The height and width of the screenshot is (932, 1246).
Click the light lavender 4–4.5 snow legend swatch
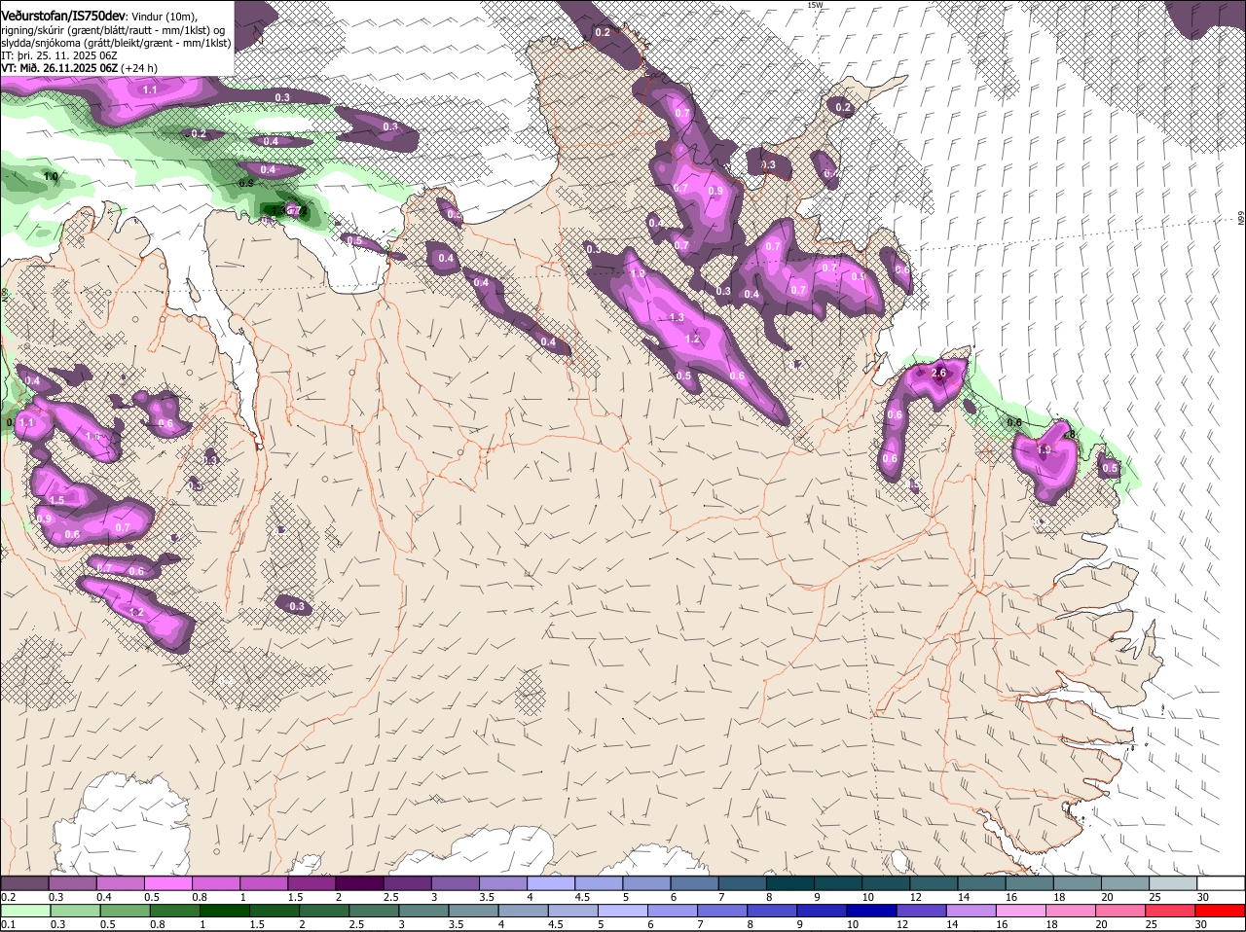click(551, 881)
